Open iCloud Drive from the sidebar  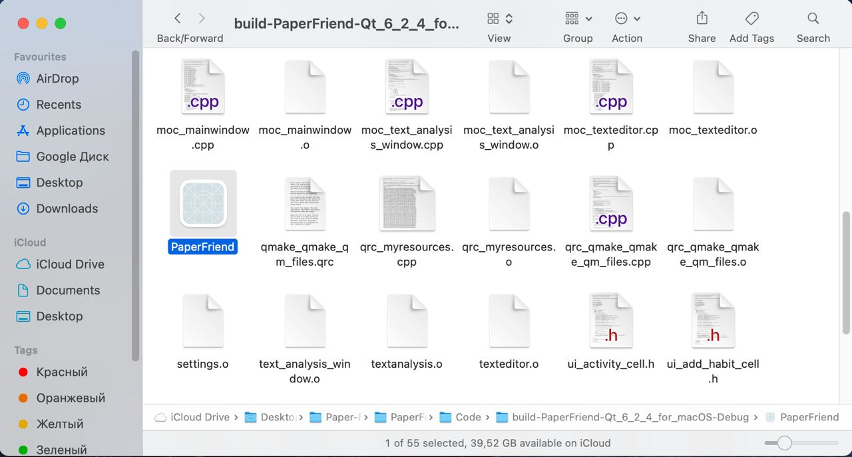[69, 264]
